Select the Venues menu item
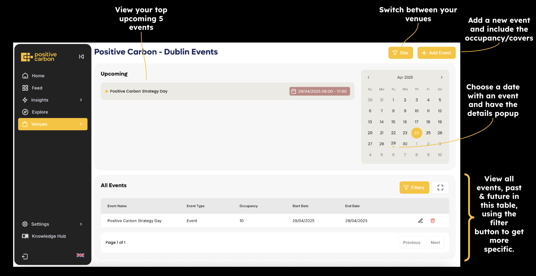The height and width of the screenshot is (276, 536). [x=53, y=124]
